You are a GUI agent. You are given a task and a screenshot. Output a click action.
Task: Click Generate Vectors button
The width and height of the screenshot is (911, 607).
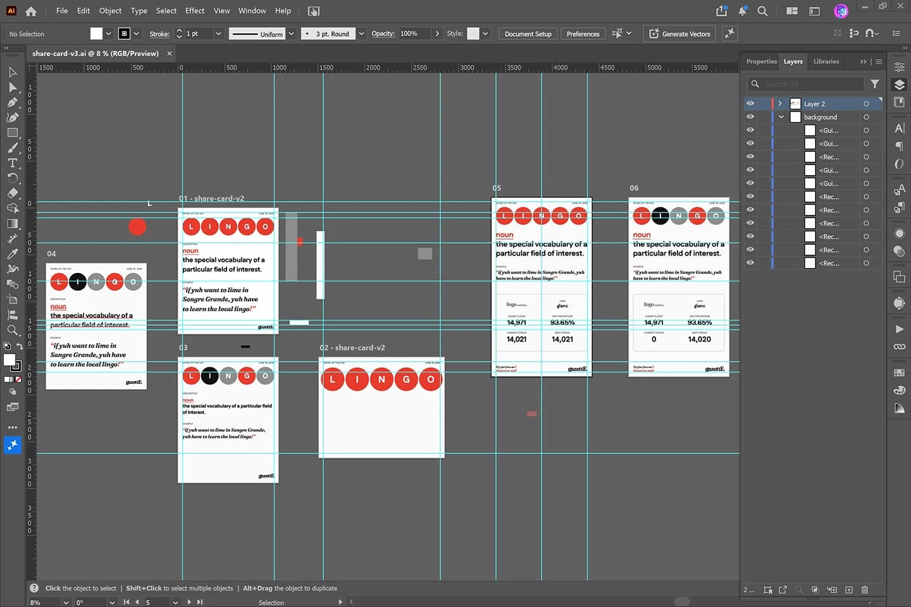pos(679,34)
